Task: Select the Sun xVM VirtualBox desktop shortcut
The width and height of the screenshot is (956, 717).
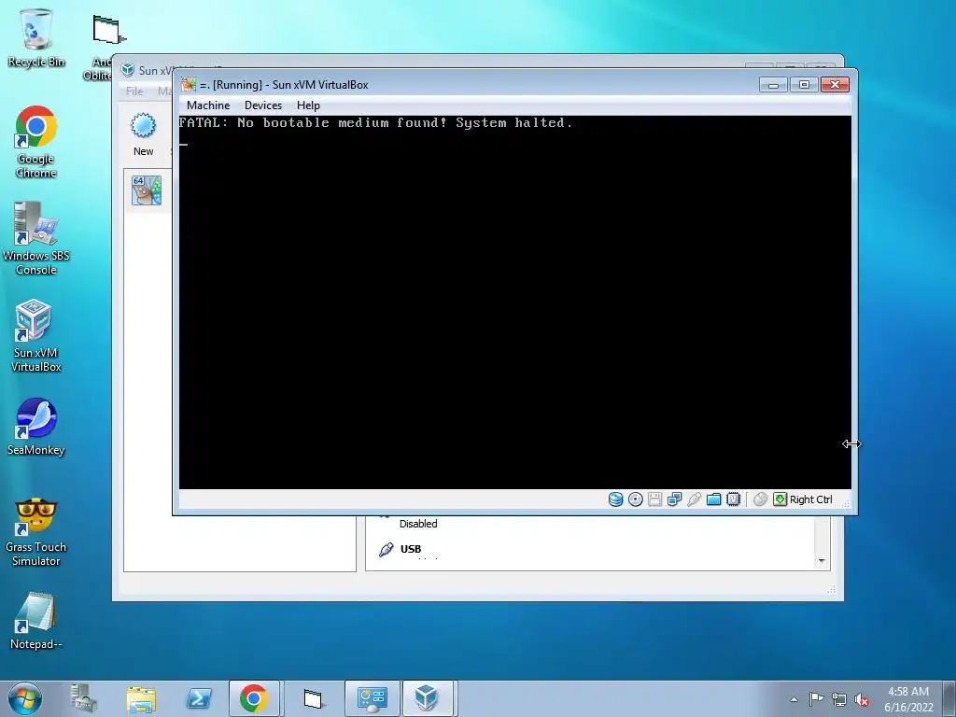Action: 36,335
